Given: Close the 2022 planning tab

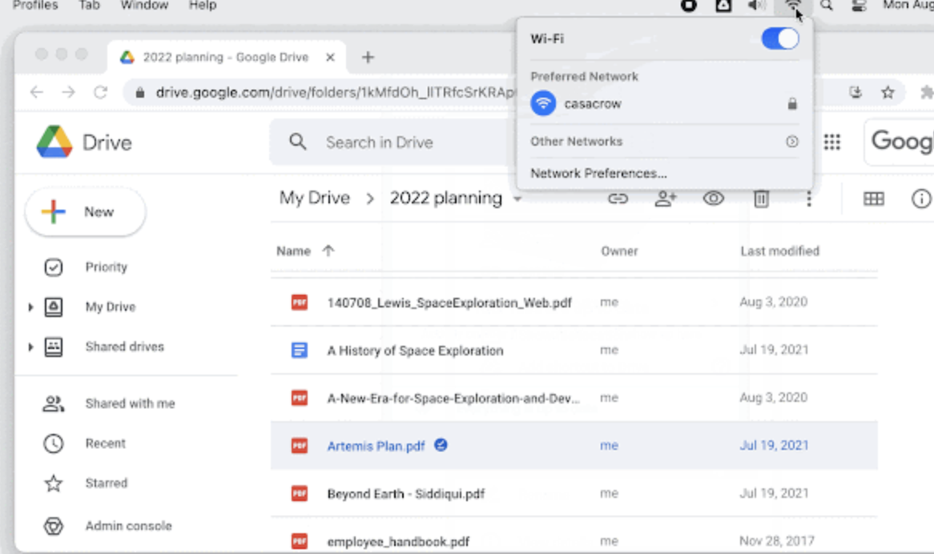Looking at the screenshot, I should 330,57.
